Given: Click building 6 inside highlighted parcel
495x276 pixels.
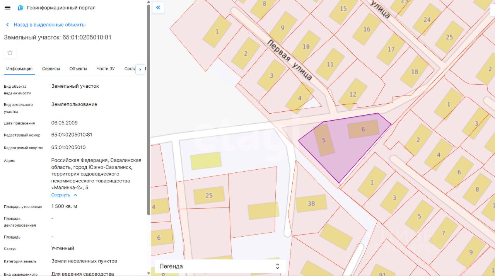Looking at the screenshot, I should tap(363, 129).
